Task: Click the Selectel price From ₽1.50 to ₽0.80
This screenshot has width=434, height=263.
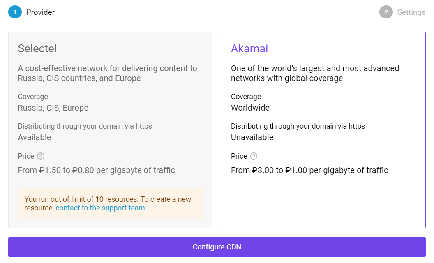Action: (96, 170)
